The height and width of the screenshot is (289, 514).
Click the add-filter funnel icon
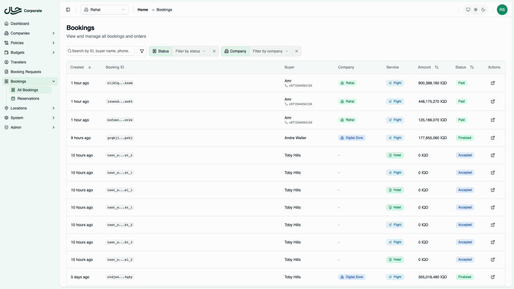(142, 51)
